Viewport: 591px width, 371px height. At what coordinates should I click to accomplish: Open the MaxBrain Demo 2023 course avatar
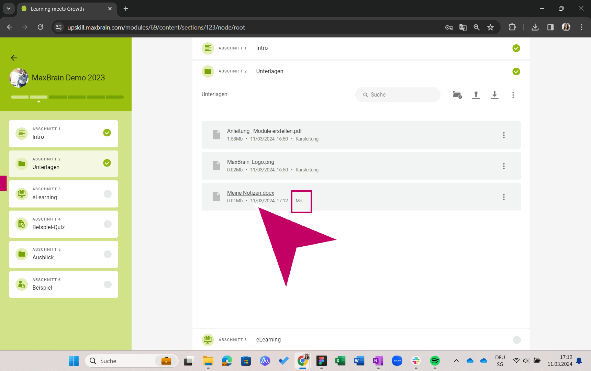[x=19, y=78]
